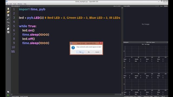The height and width of the screenshot is (97, 173).
Task: Open the Window menu
Action: tap(20, 4)
